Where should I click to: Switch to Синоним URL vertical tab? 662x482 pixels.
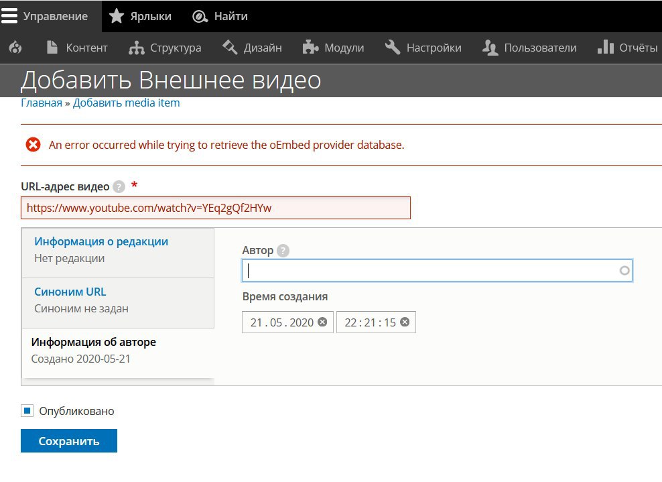(118, 303)
